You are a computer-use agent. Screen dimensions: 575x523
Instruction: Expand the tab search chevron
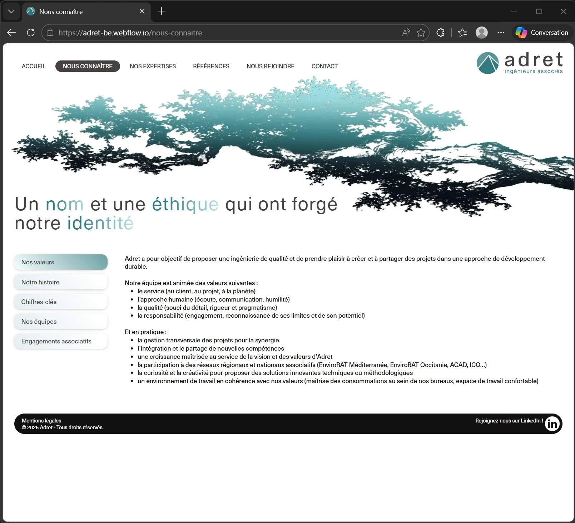[11, 11]
